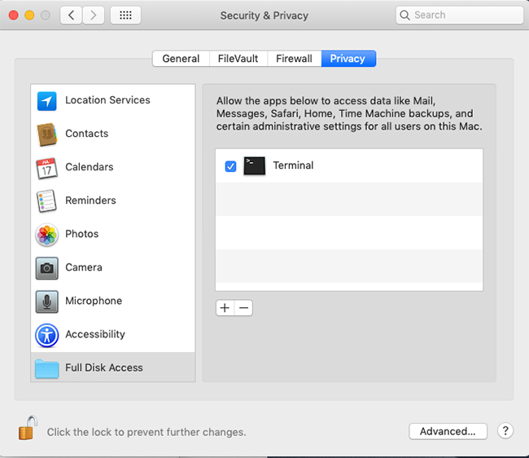The height and width of the screenshot is (458, 529).
Task: Uncheck the Terminal full disk access checkbox
Action: coord(231,166)
